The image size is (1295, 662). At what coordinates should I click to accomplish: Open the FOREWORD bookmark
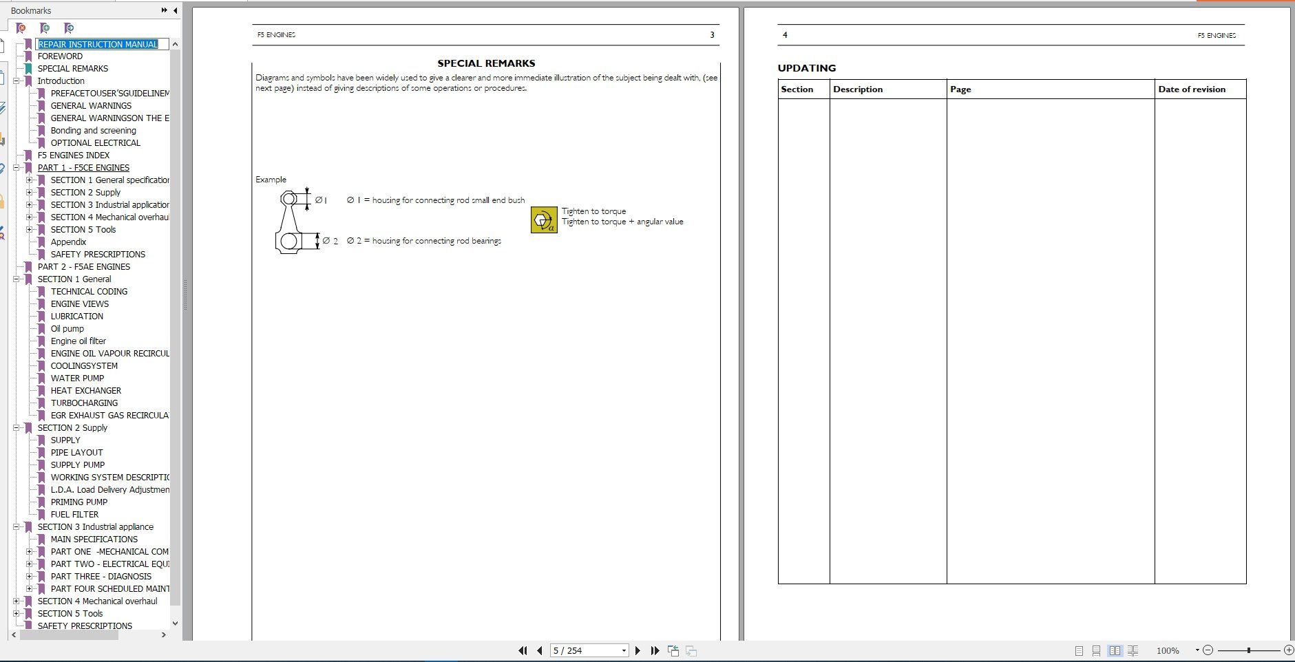[x=60, y=56]
